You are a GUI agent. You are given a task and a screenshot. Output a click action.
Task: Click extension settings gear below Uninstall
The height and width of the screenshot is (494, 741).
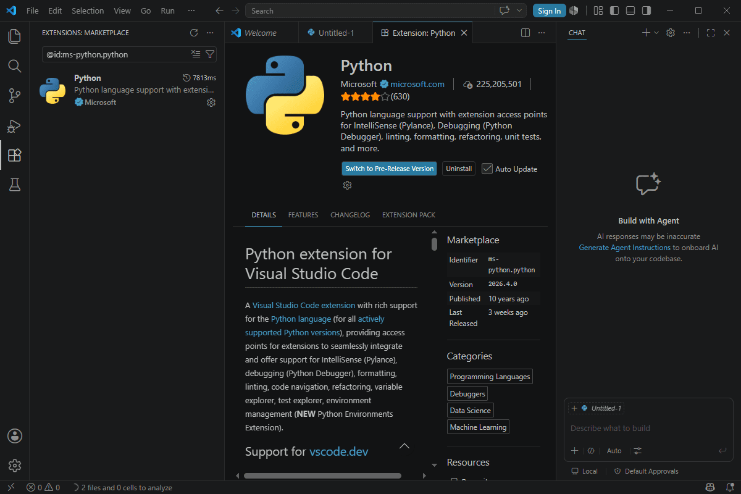[x=347, y=185]
